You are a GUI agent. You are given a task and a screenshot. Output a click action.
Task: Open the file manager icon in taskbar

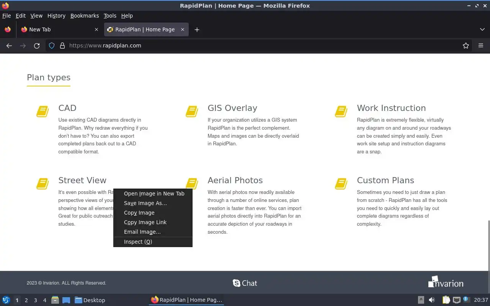[x=55, y=300]
